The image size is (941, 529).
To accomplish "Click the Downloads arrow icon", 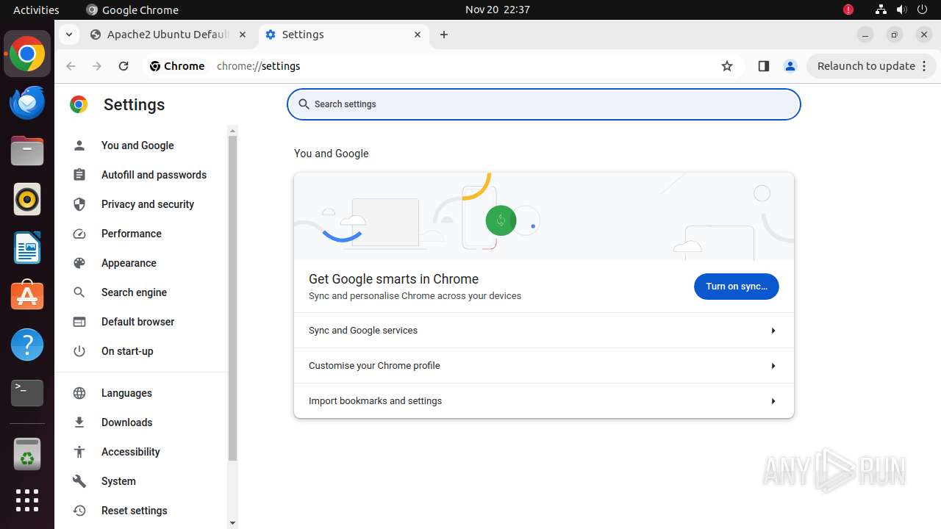I will (x=79, y=422).
